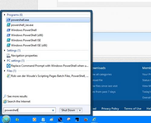Click the Start orb button
Screen dimensions: 151x123
click(6, 119)
